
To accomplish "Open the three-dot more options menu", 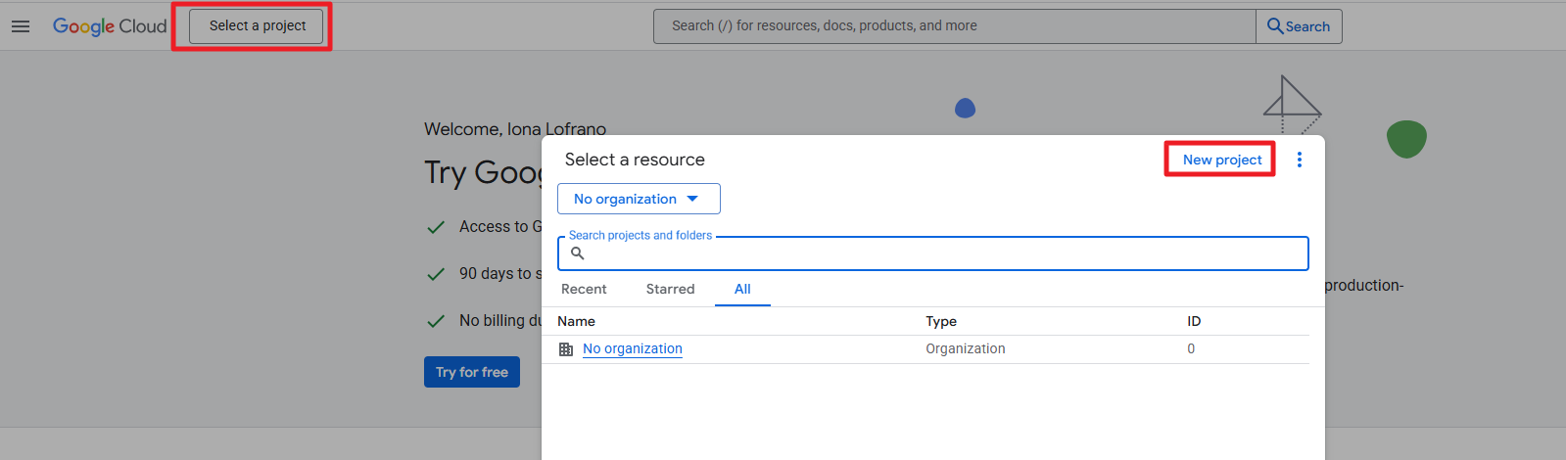I will (1300, 160).
